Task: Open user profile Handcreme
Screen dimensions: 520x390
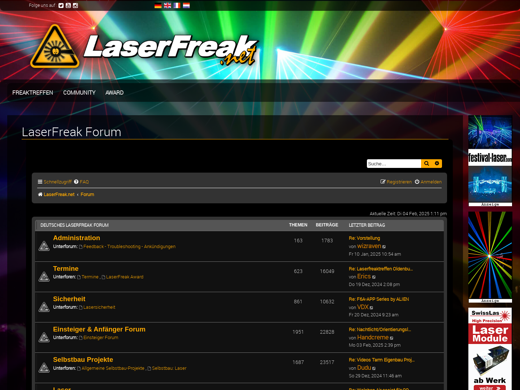Action: click(373, 337)
